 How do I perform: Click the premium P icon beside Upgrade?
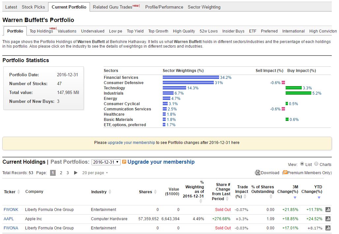124,162
